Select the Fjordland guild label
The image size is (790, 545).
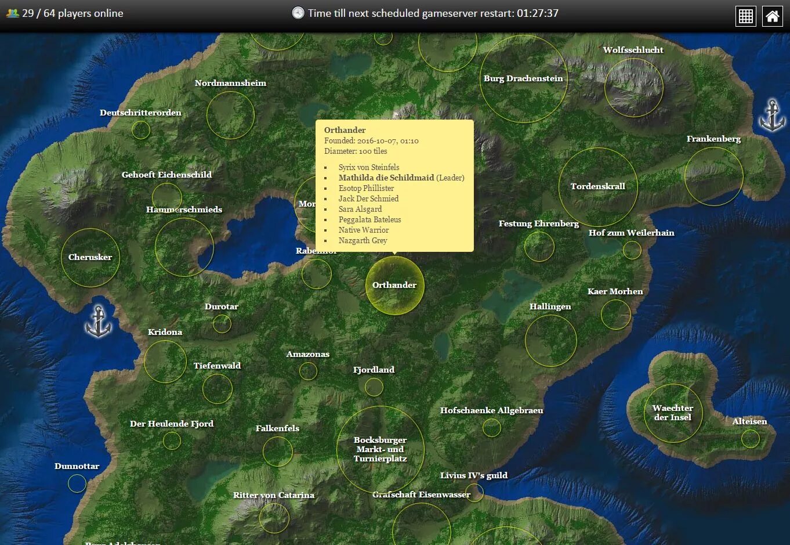tap(374, 370)
